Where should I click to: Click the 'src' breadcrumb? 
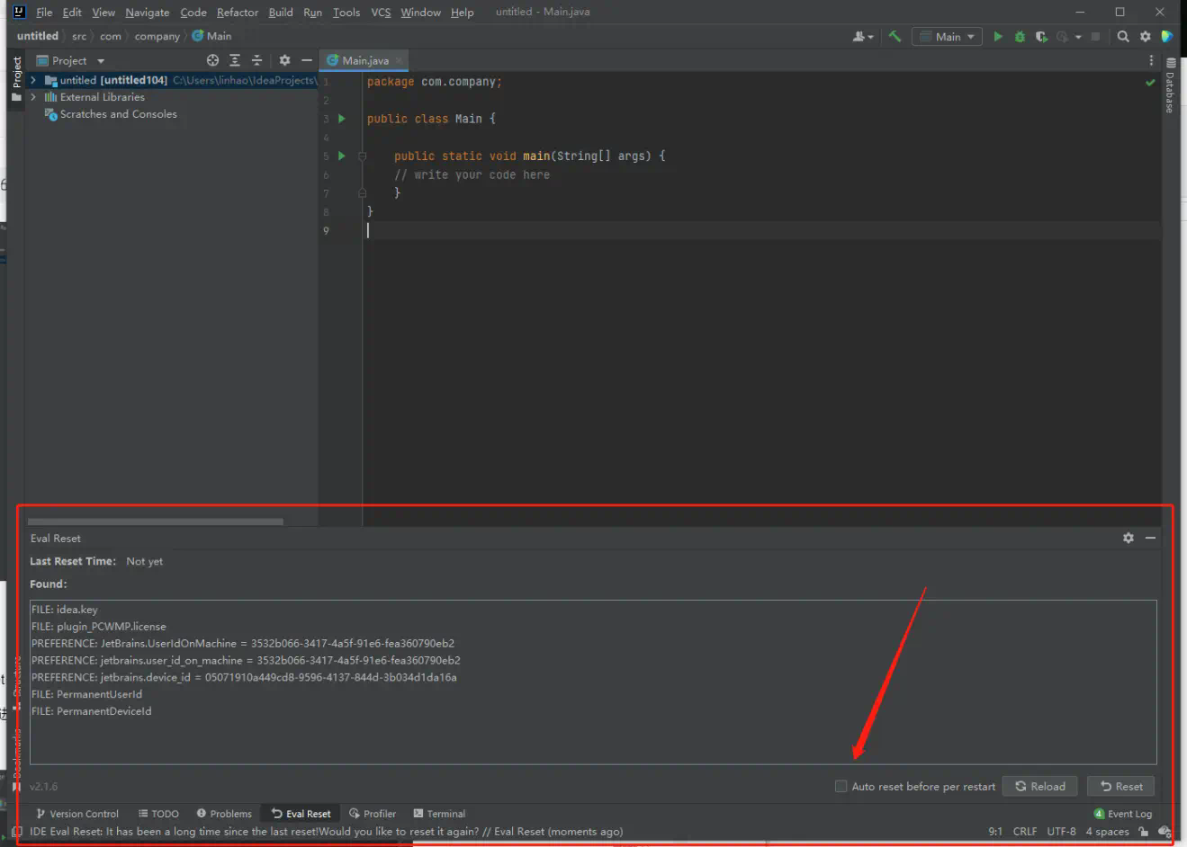pos(79,37)
